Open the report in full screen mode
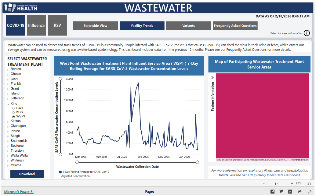The width and height of the screenshot is (316, 196). pos(310,191)
